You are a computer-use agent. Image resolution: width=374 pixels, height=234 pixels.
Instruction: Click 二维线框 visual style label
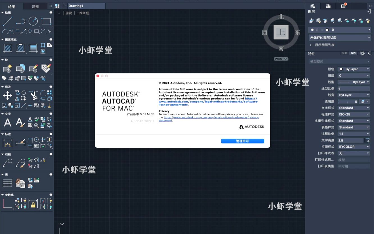tap(83, 13)
